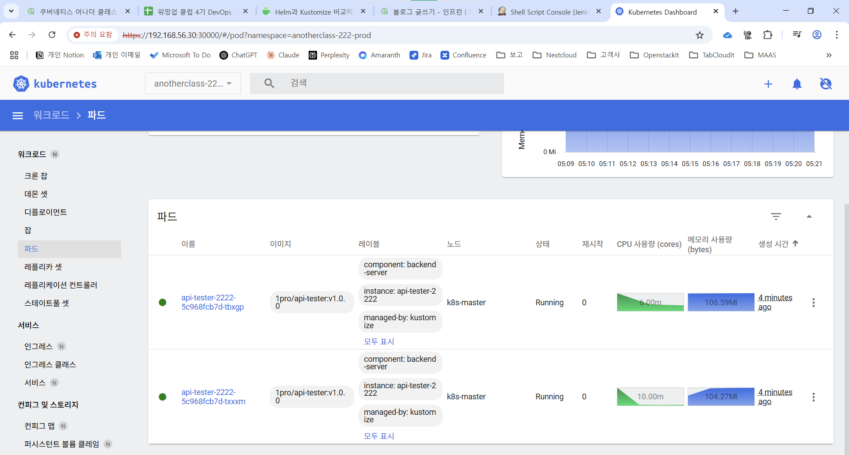The height and width of the screenshot is (455, 849).
Task: Show all labels for pod 5c968fcb7d-tbxgp
Action: tap(379, 341)
